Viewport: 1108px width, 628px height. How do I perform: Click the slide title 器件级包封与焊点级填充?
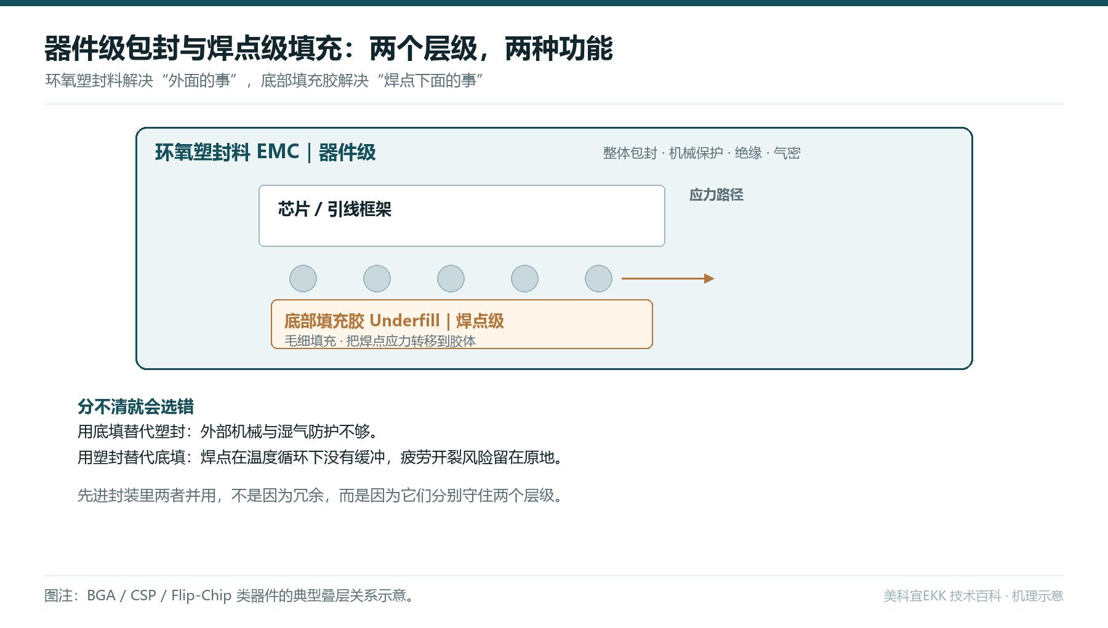(328, 49)
